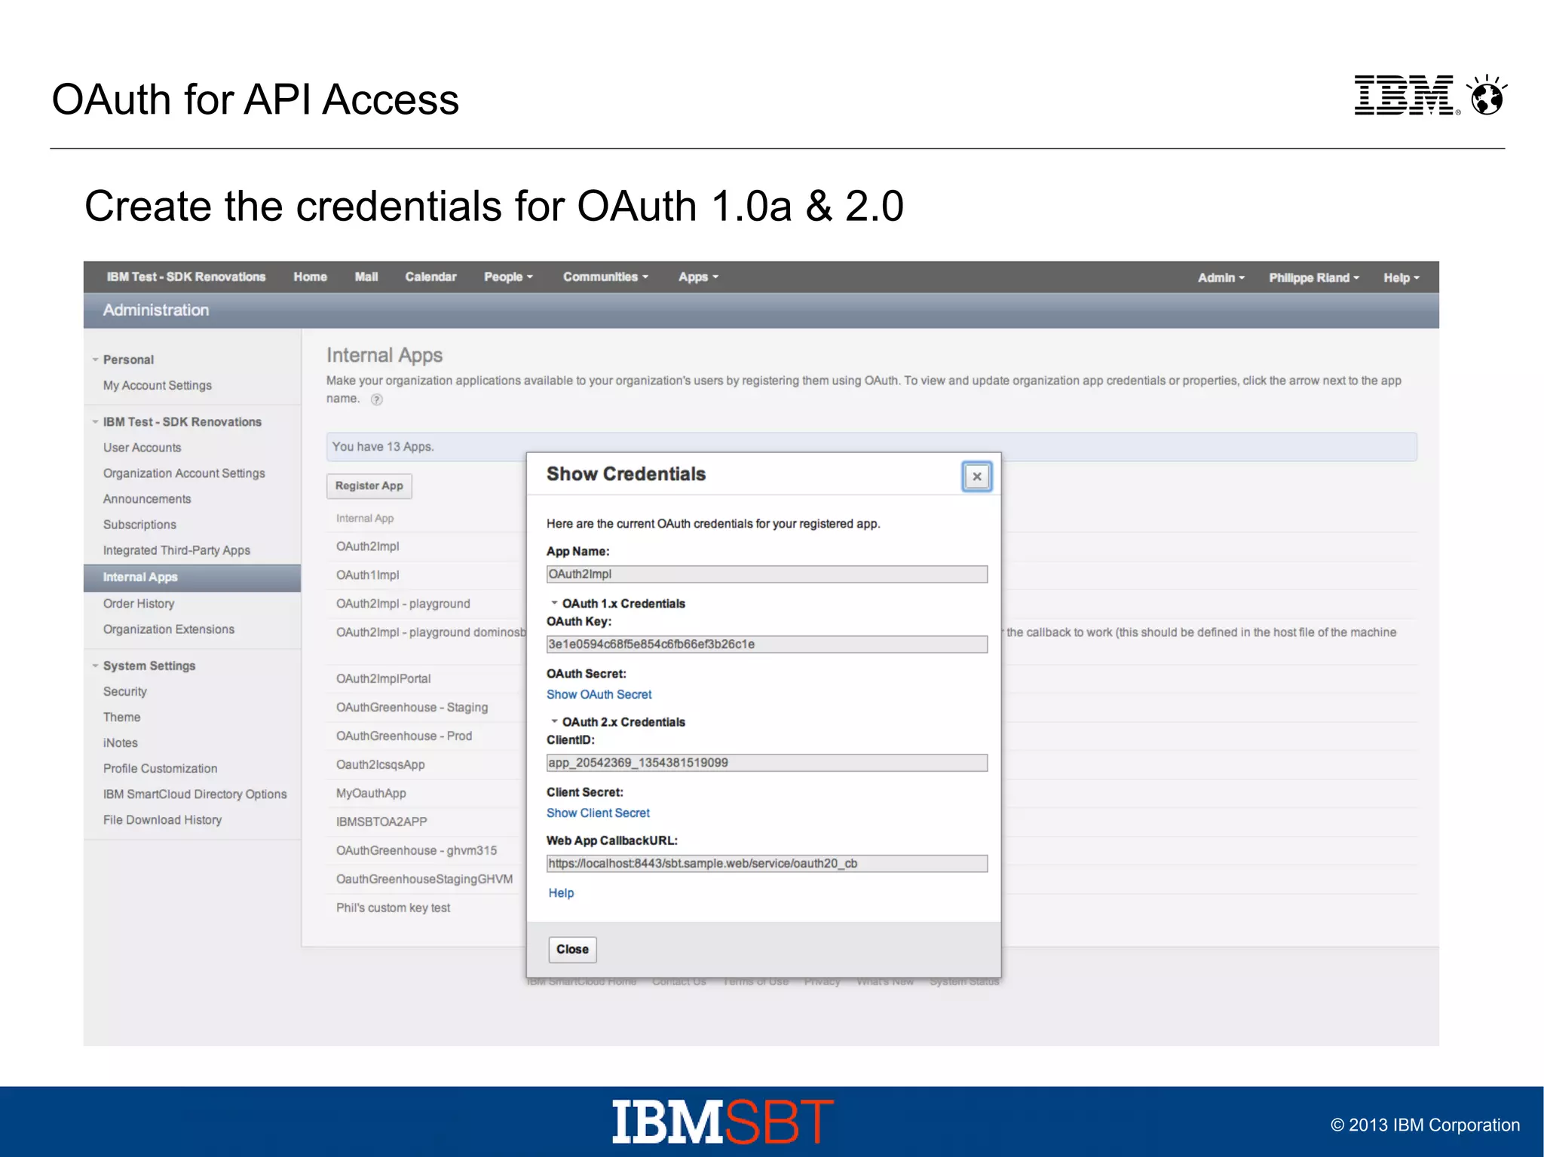Collapse the Personal sidebar group
The height and width of the screenshot is (1157, 1544).
pyautogui.click(x=95, y=360)
